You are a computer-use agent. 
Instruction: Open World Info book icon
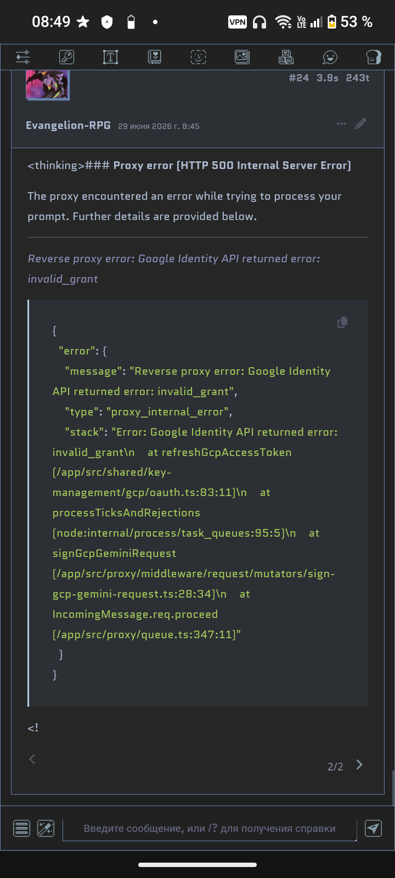(x=154, y=57)
